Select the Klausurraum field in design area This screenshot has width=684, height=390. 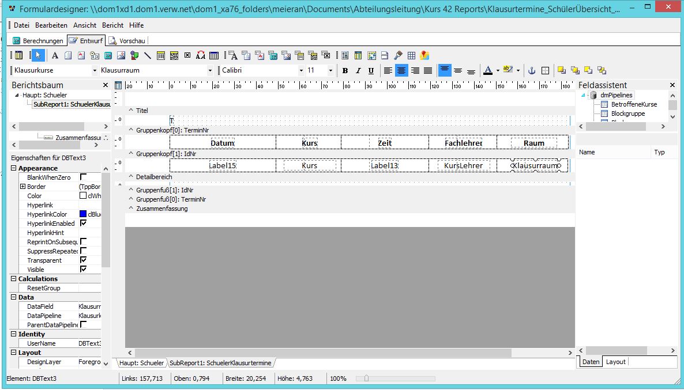tap(536, 165)
